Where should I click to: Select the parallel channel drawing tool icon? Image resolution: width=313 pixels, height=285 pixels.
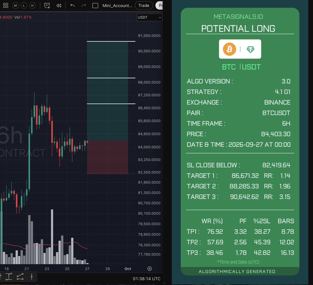(x=20, y=277)
